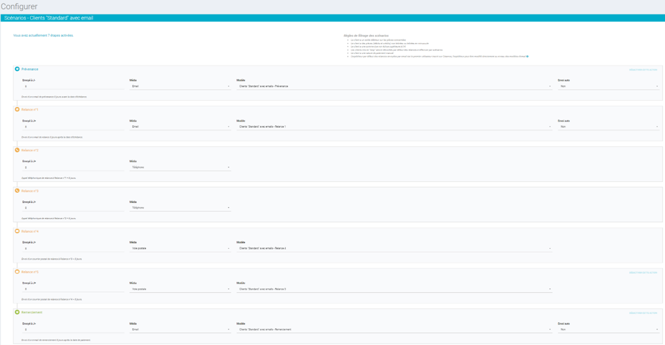Click 'Désactiver cette action' for Prévenance
665x345 pixels.
pos(643,70)
